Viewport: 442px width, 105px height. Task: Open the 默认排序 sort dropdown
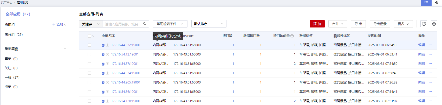209,24
